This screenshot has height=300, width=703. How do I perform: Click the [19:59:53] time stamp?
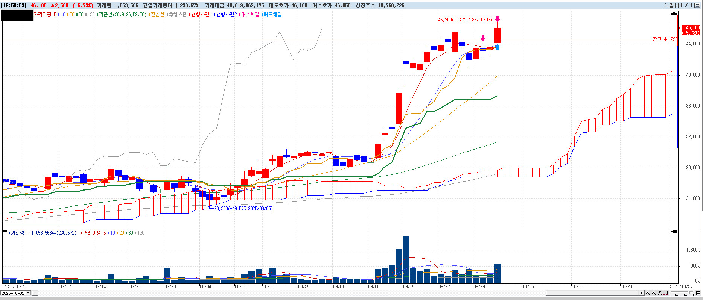(x=14, y=5)
